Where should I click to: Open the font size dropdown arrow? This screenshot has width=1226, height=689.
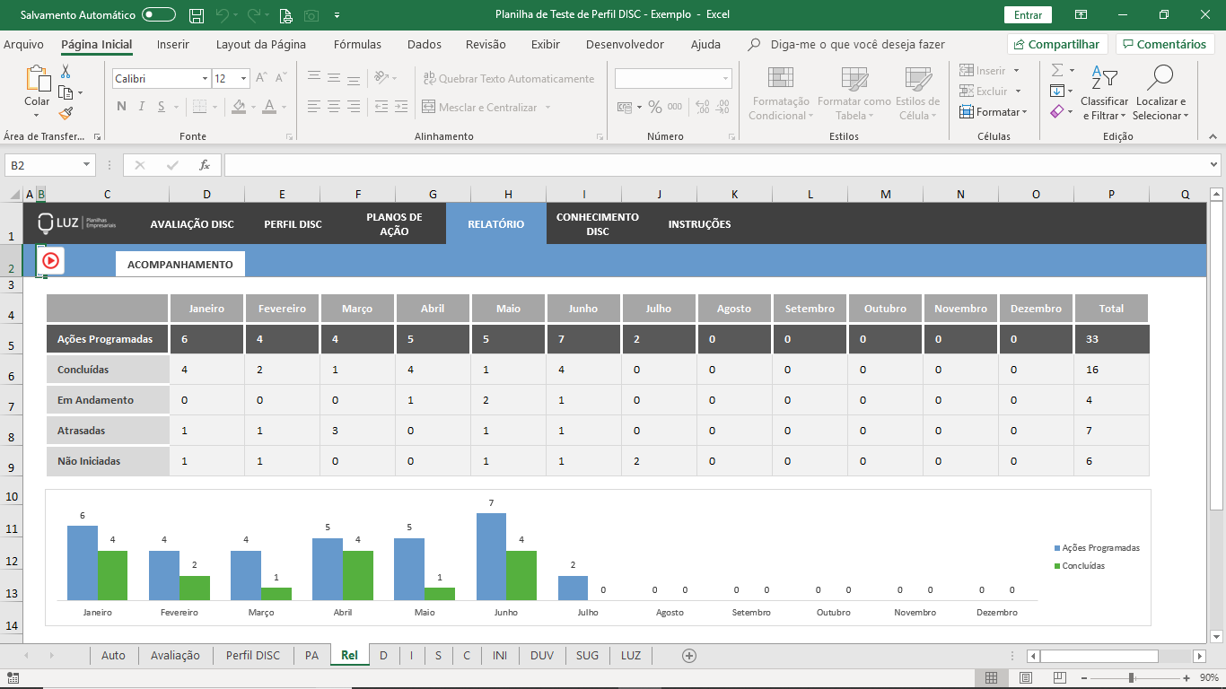(243, 79)
